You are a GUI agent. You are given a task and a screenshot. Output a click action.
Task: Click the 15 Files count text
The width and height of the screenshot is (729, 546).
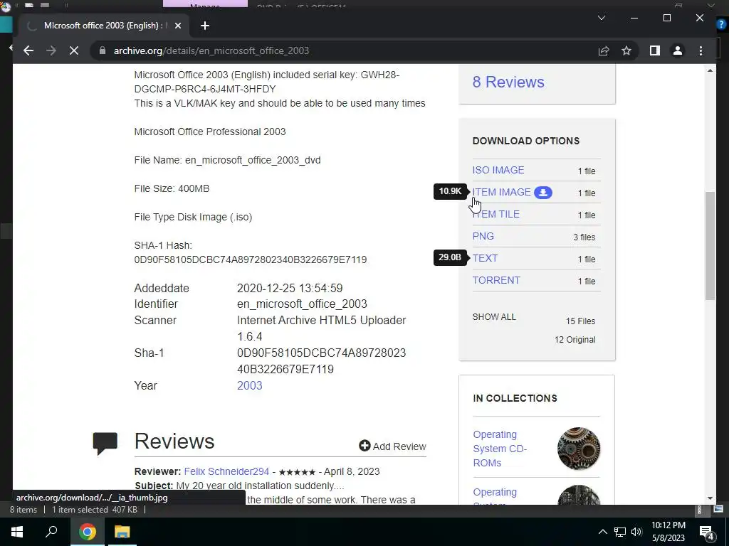(580, 321)
